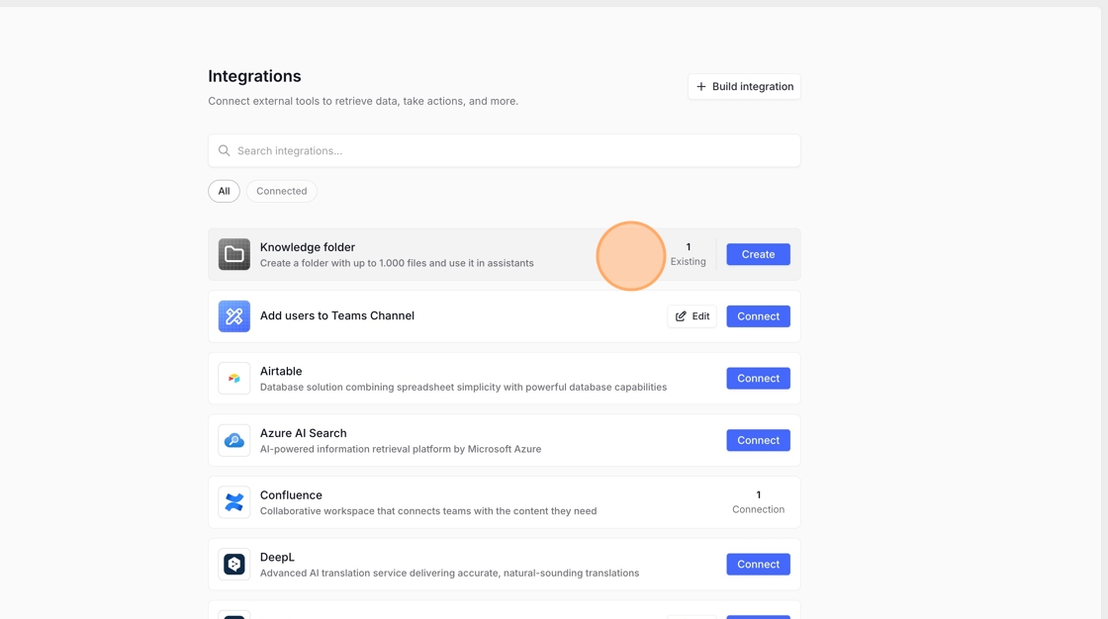Switch to the Connected filter tab
This screenshot has height=619, width=1108.
tap(281, 191)
